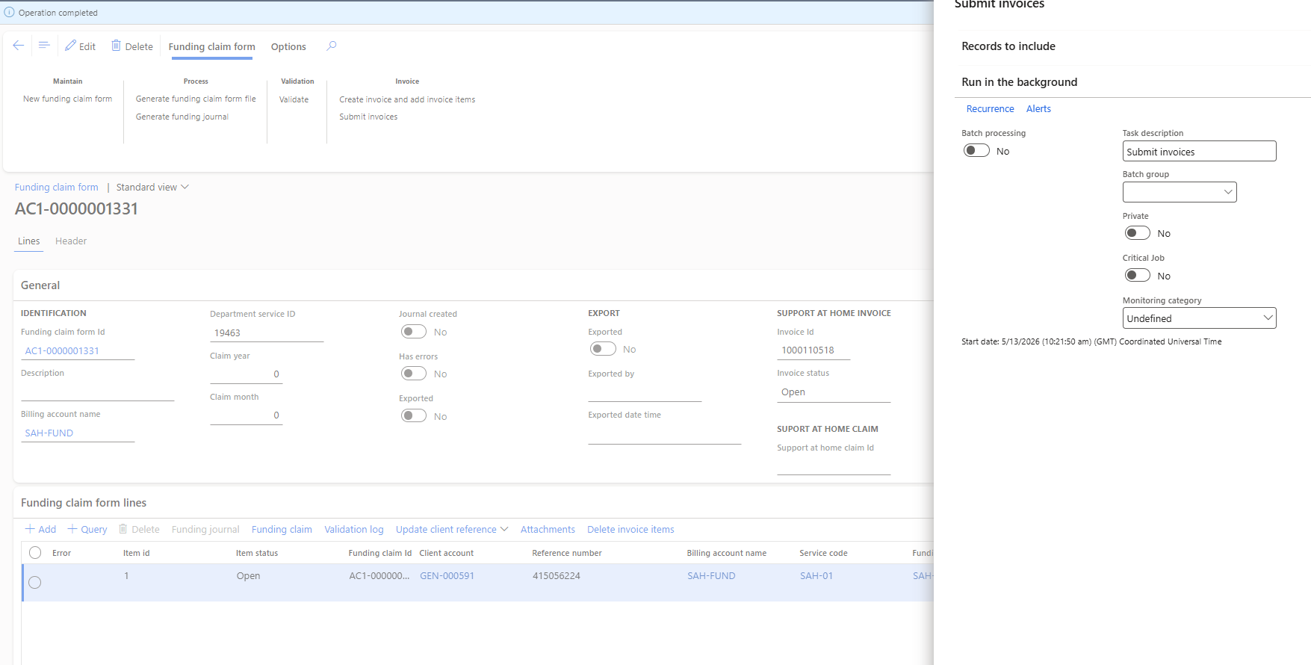Click Delete invoice items

630,529
